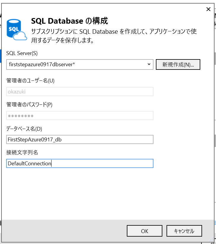Click the データベース名(D) label
The width and height of the screenshot is (216, 244).
coord(24,129)
